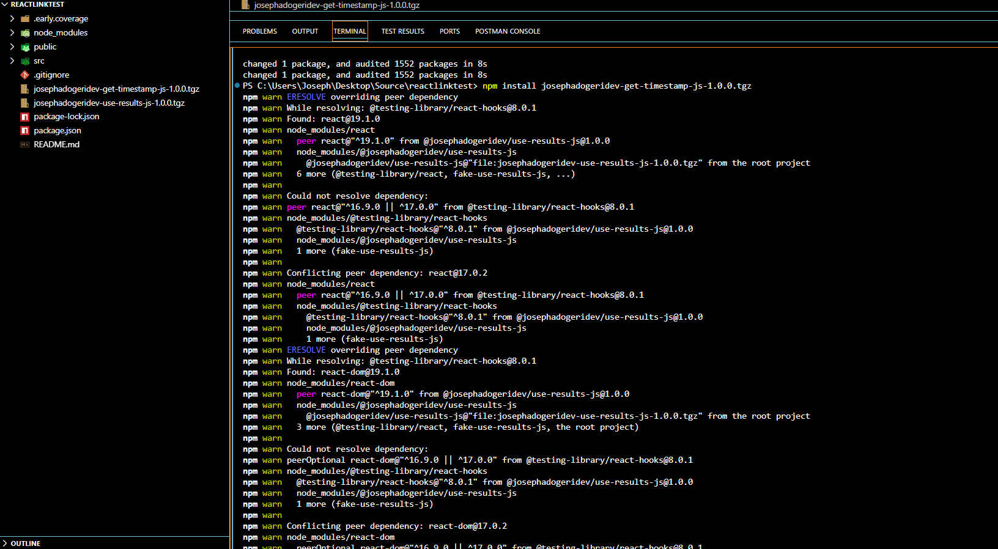This screenshot has width=998, height=549.
Task: Expand the public folder chevron
Action: click(x=12, y=47)
